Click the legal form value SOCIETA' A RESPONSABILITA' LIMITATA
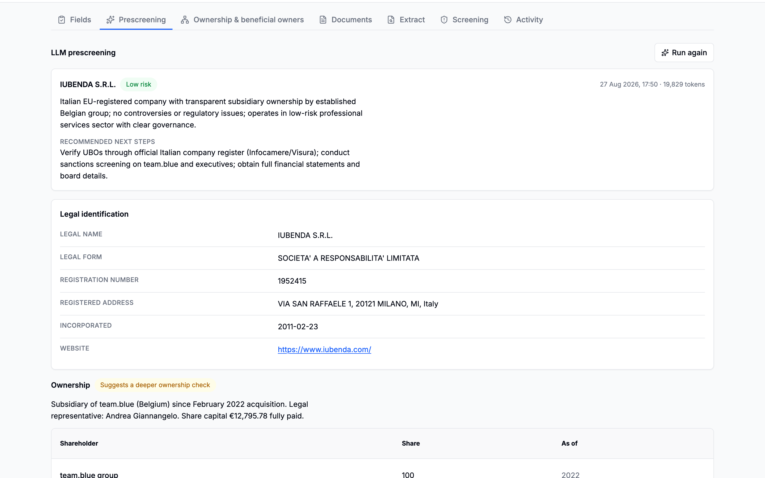 [x=348, y=258]
